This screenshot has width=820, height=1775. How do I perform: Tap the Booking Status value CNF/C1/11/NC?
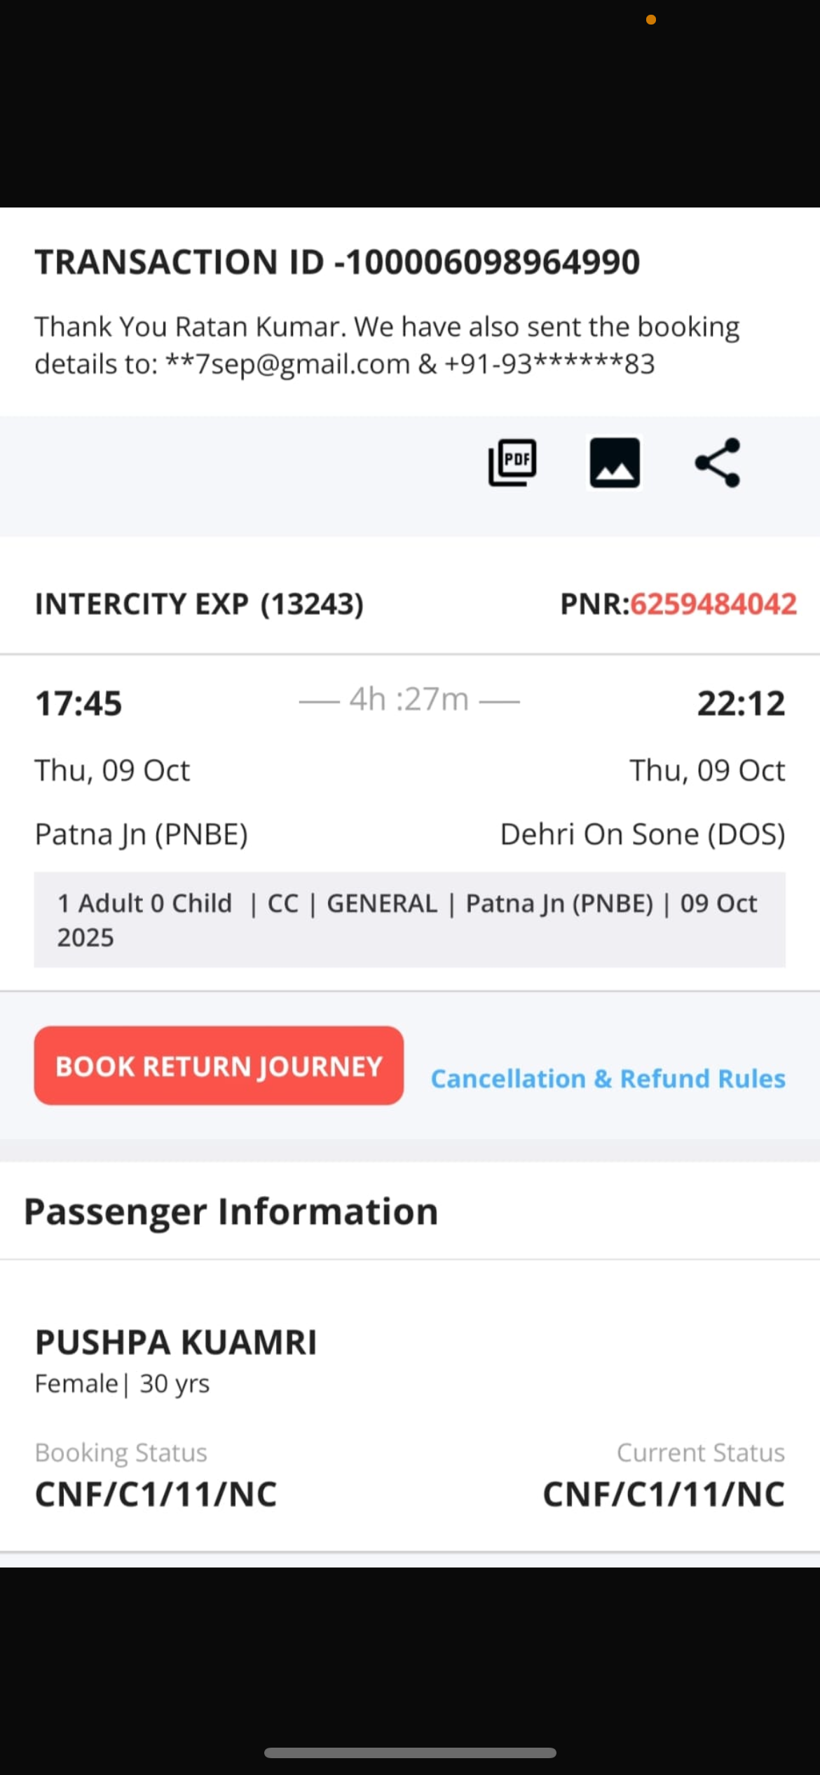click(x=156, y=1494)
